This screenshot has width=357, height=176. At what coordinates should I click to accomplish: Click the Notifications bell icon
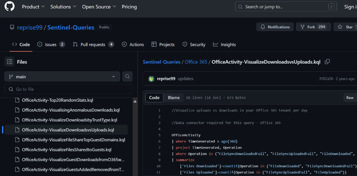[x=263, y=27]
